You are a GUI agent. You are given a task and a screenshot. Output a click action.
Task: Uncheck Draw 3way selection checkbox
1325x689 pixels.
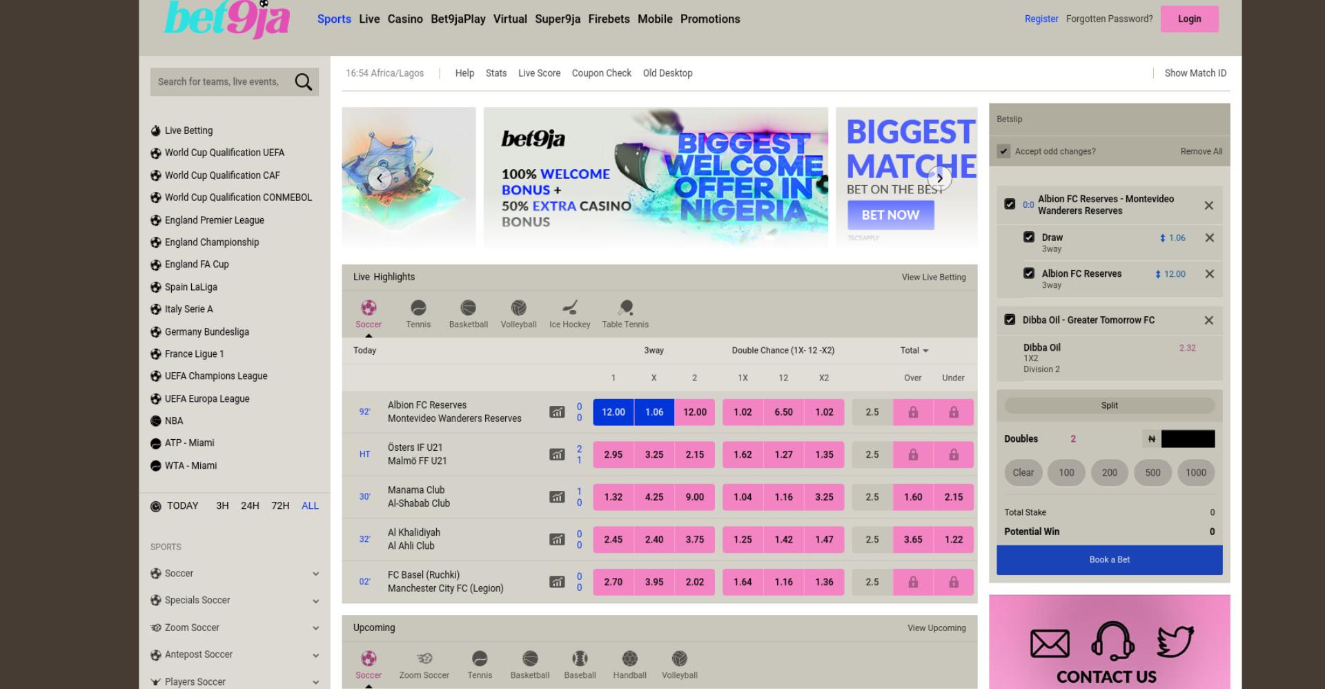pos(1029,237)
